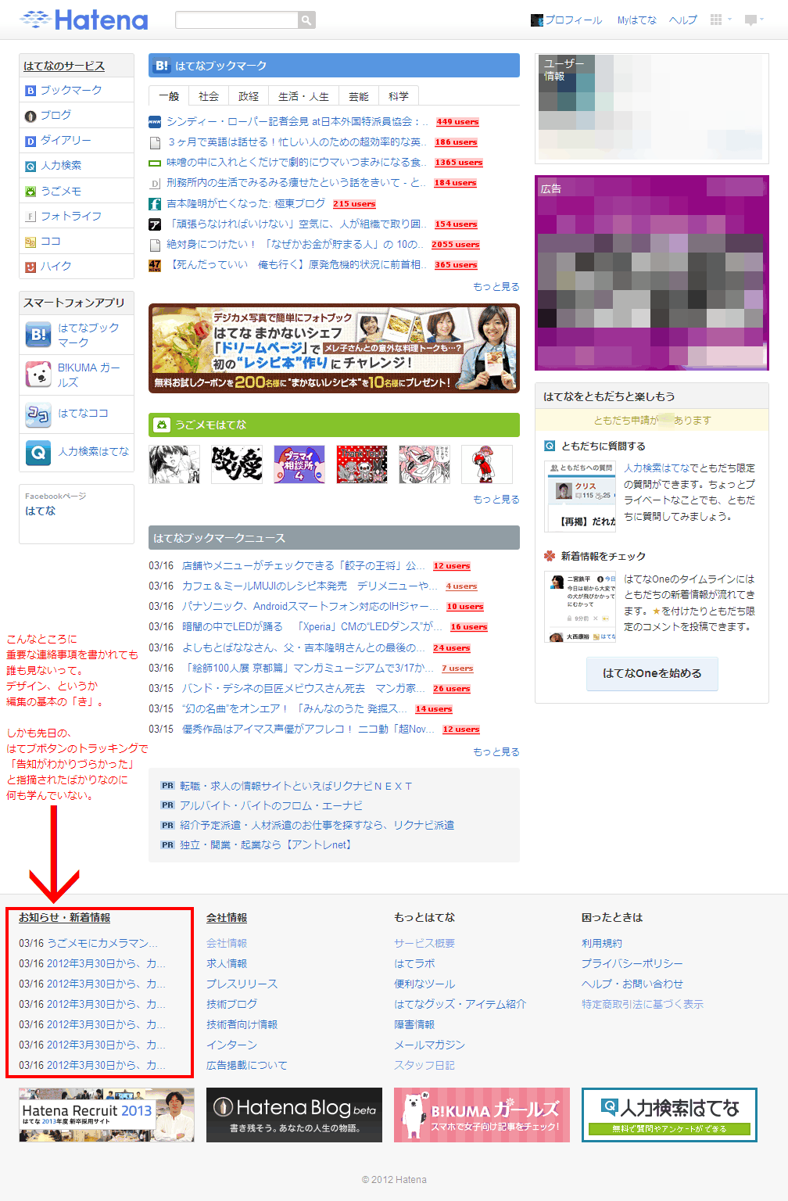This screenshot has height=1201, width=788.
Task: Click the B! icon in bookmark header
Action: point(161,66)
